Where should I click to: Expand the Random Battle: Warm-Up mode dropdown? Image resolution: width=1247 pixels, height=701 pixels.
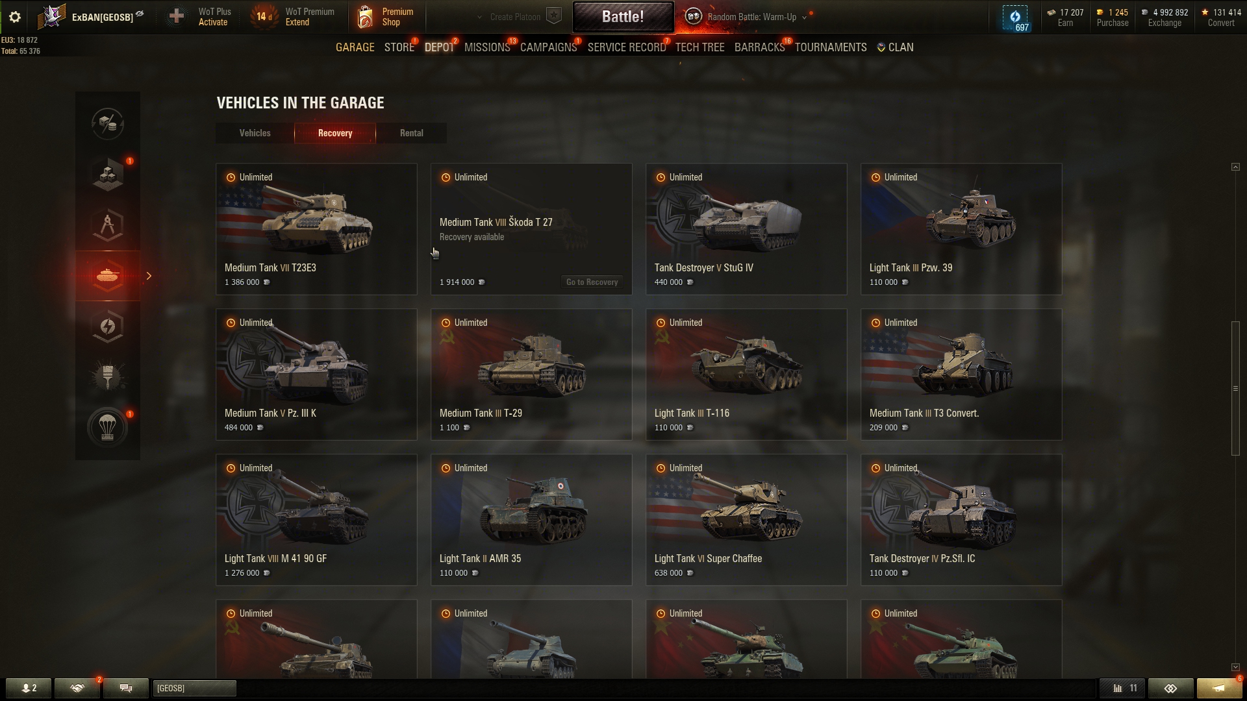point(804,18)
